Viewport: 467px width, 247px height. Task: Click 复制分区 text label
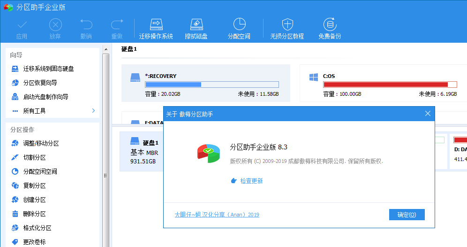coord(35,185)
